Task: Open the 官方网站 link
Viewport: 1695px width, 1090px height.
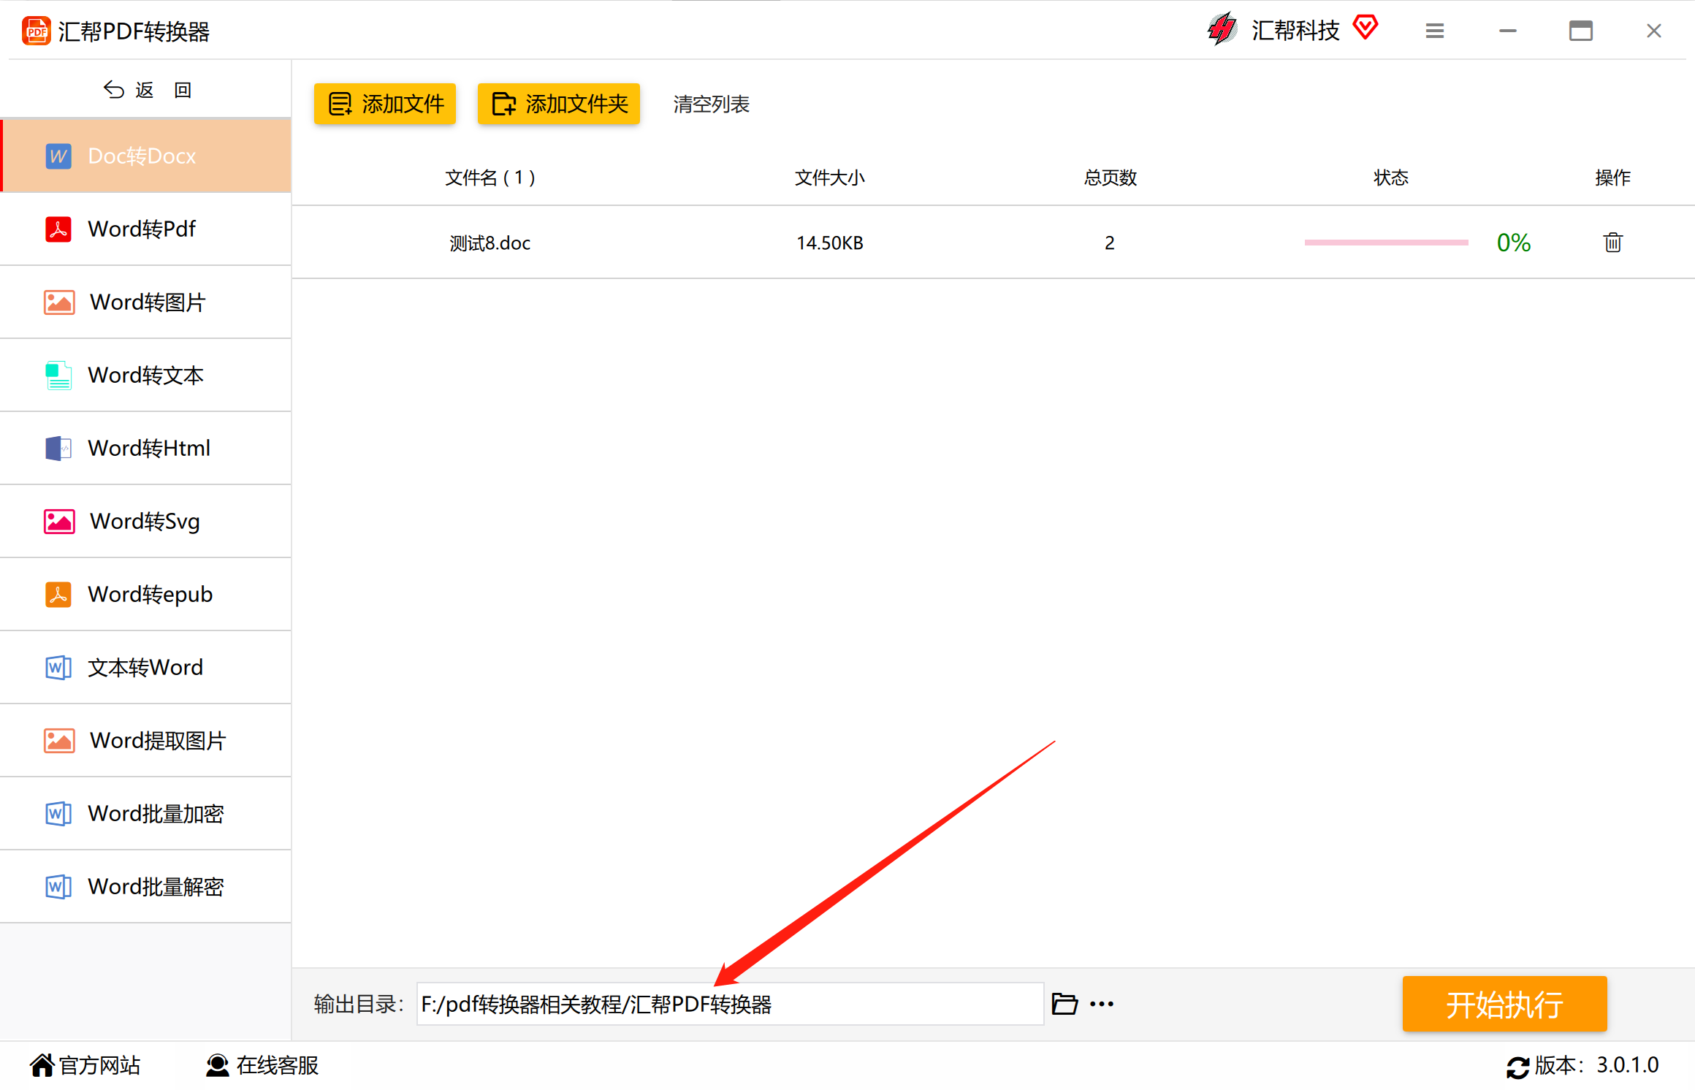Action: [x=85, y=1065]
